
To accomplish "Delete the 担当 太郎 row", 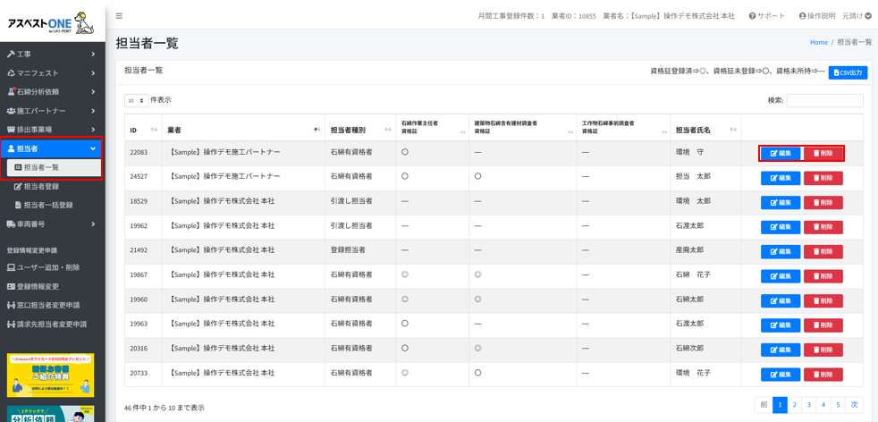I will tap(823, 178).
